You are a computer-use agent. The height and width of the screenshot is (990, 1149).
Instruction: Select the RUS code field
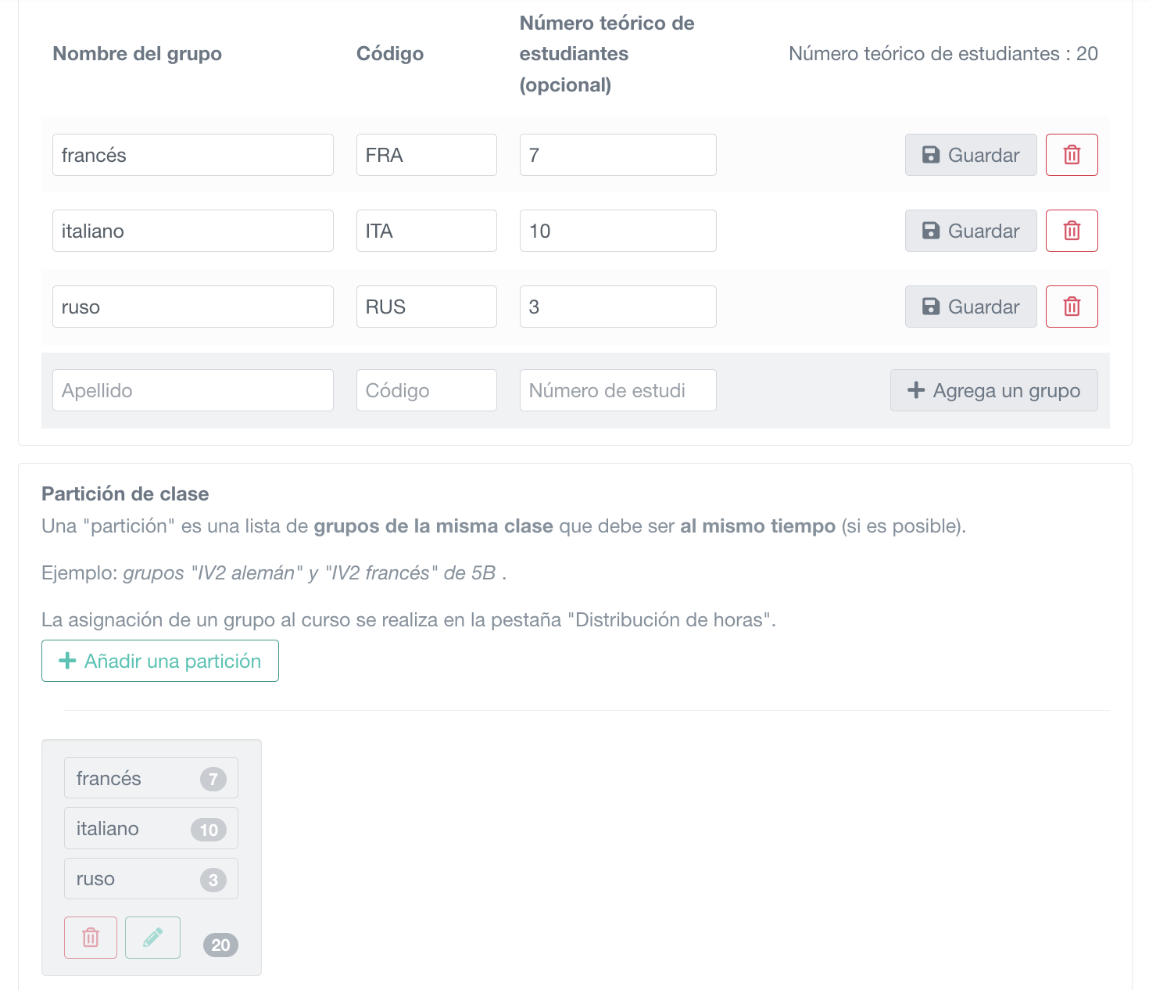click(426, 307)
